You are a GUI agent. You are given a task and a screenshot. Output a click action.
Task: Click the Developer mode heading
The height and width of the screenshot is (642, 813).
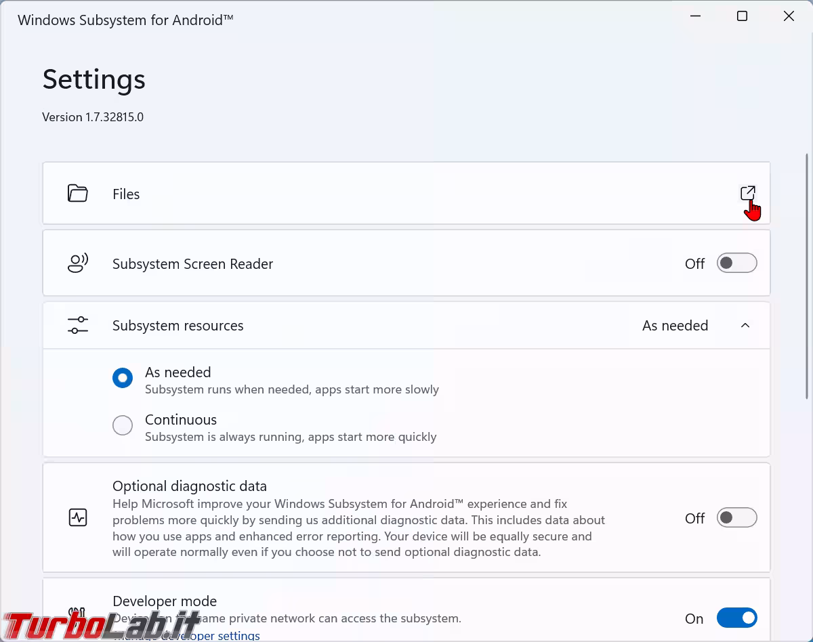[x=165, y=601]
